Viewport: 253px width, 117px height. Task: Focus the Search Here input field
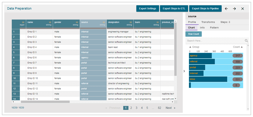(215, 41)
